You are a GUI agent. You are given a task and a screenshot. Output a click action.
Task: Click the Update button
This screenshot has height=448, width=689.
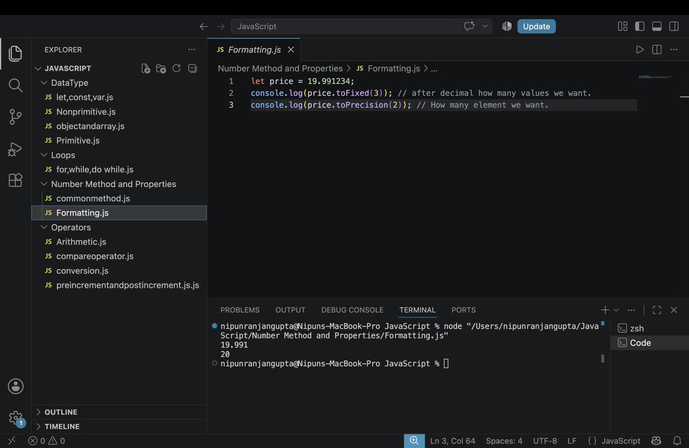point(537,26)
